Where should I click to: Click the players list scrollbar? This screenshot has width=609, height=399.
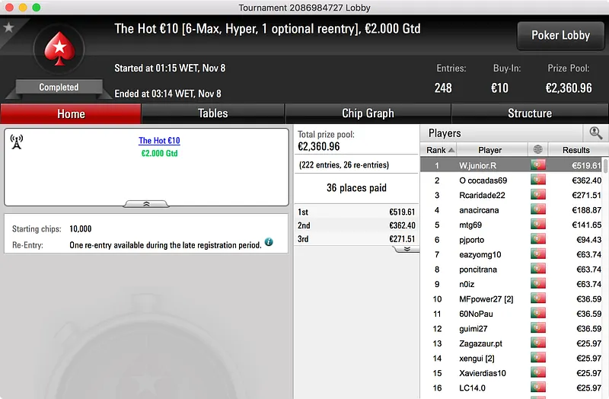605,165
